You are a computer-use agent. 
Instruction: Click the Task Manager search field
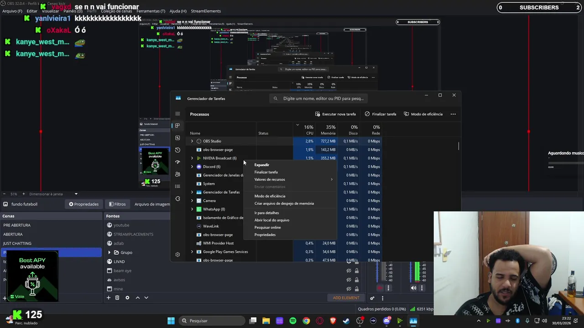[318, 98]
